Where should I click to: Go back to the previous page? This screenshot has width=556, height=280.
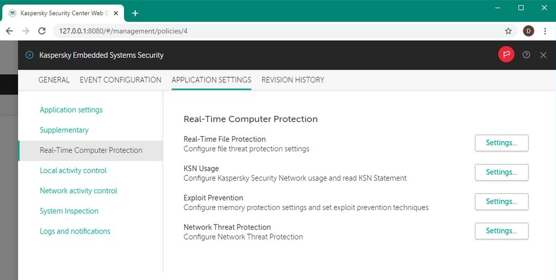(10, 31)
